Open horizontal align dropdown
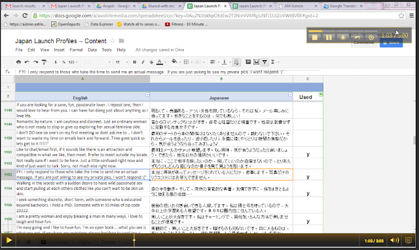Image resolution: width=419 pixels, height=250 pixels. (x=214, y=62)
